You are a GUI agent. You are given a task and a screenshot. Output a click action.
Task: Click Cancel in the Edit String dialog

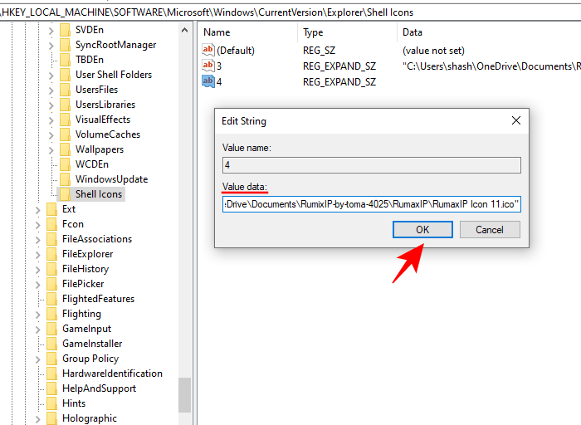click(490, 230)
